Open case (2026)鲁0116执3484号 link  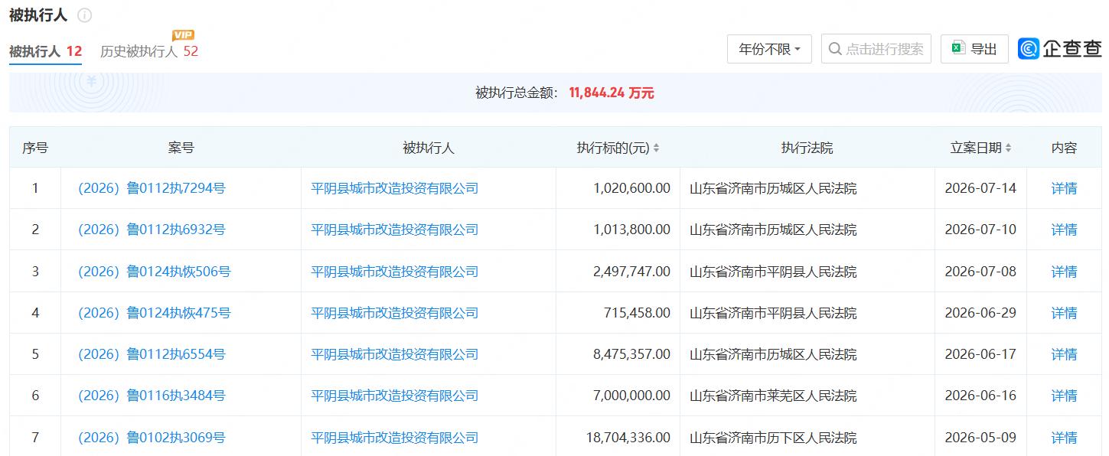tap(152, 396)
